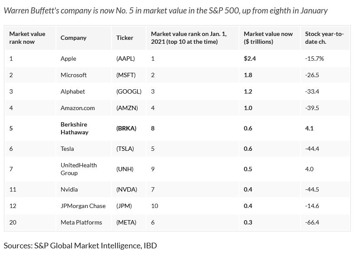Click the "Market value rank now" column header
This screenshot has width=353, height=257.
point(27,38)
